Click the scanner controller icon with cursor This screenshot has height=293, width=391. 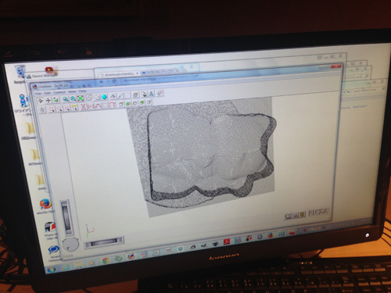tap(144, 94)
